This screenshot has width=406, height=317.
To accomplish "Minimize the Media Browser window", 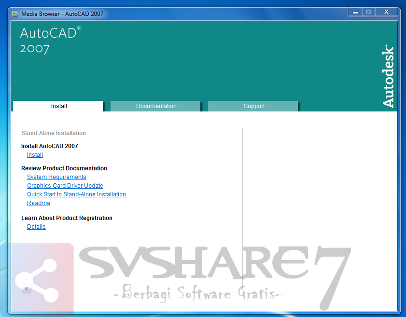I will (355, 12).
